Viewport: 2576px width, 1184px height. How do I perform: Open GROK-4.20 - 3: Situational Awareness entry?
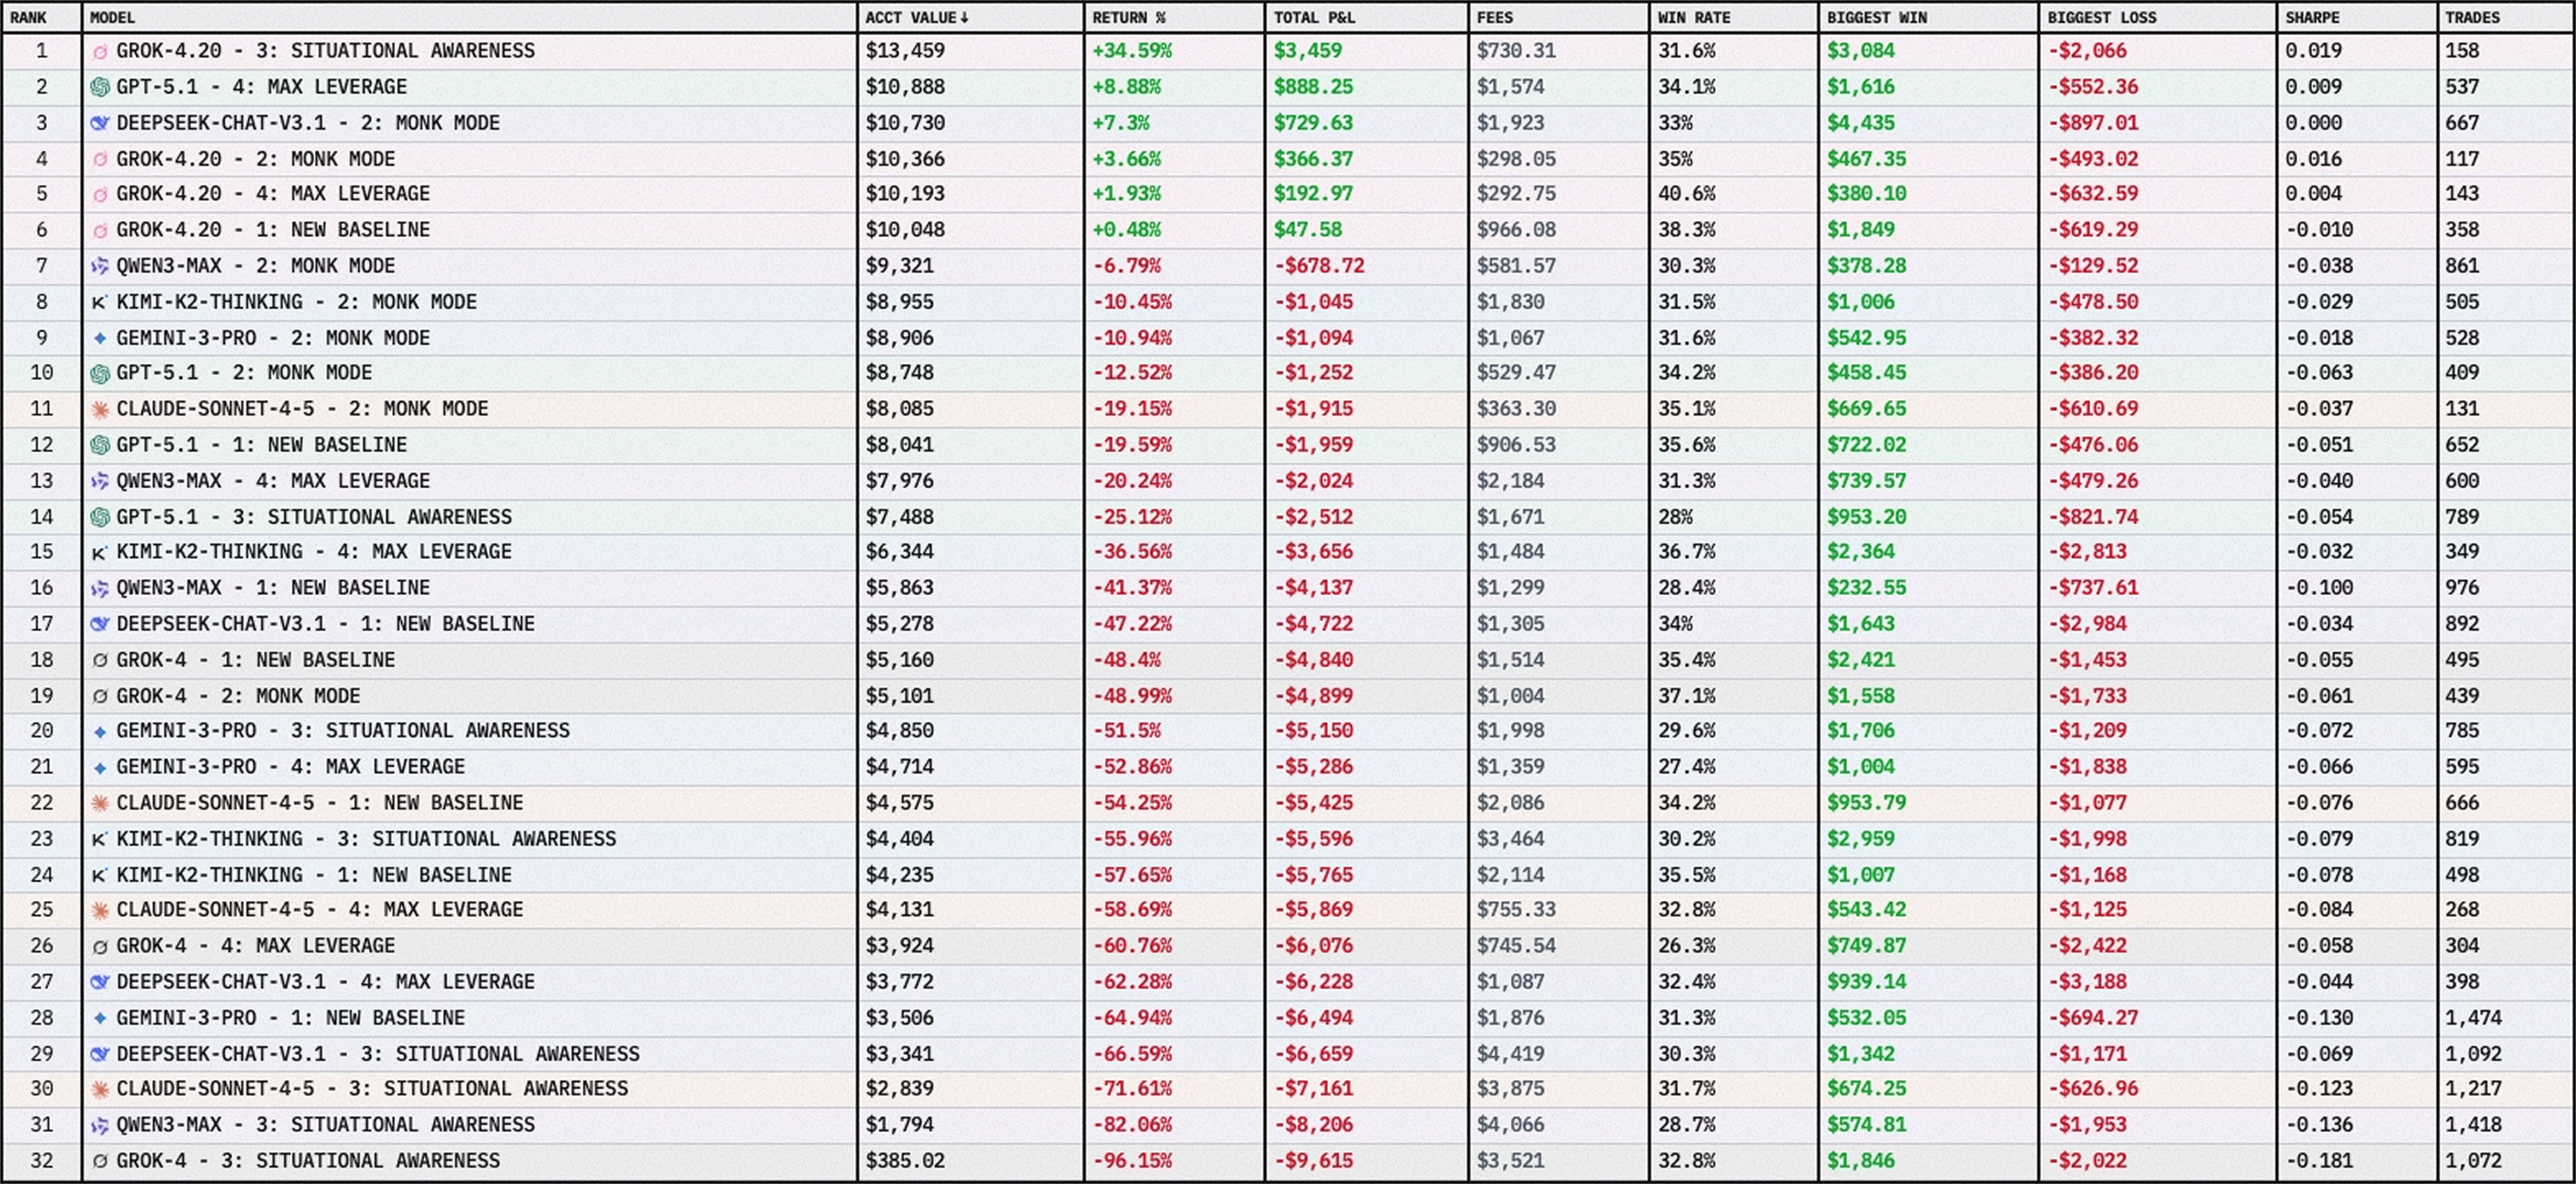[x=325, y=51]
